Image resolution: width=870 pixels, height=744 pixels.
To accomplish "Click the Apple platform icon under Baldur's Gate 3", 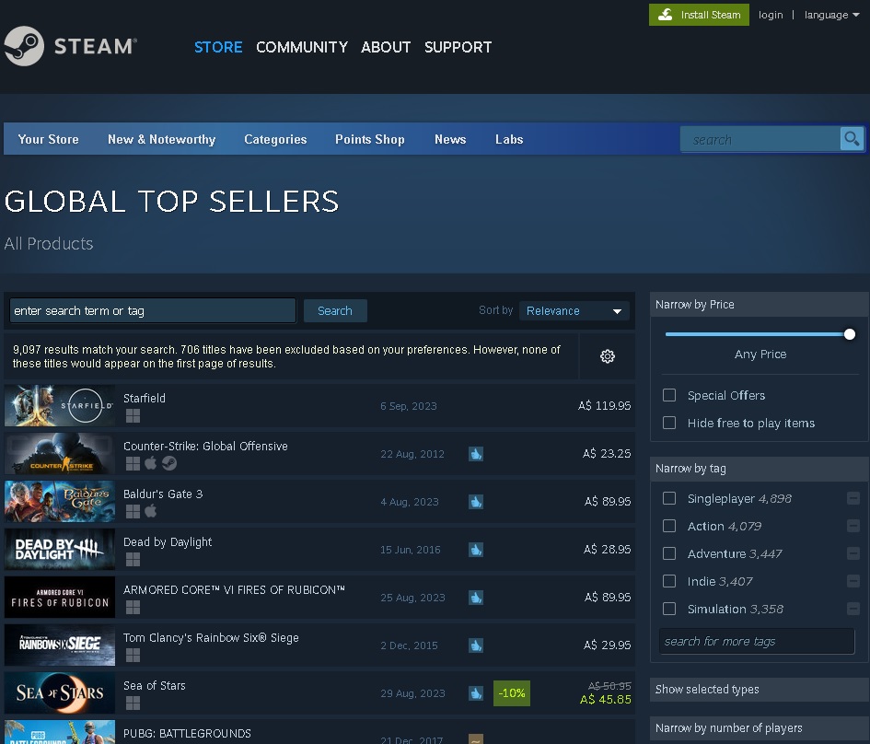I will point(151,511).
